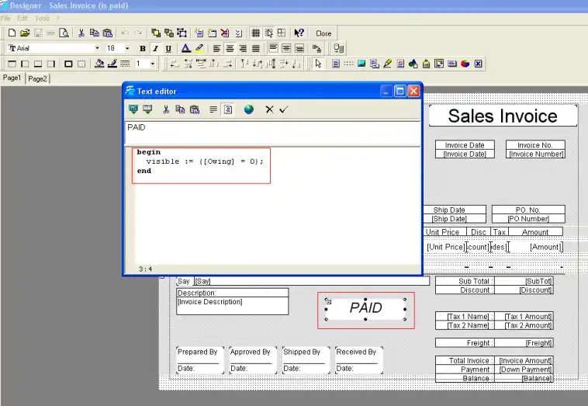The height and width of the screenshot is (406, 588).
Task: Close the Designer via the Close button
Action: tap(323, 33)
